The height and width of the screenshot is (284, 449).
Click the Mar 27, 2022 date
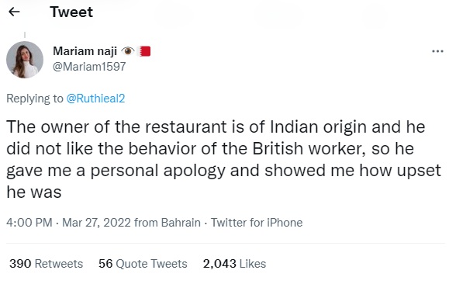click(x=96, y=223)
